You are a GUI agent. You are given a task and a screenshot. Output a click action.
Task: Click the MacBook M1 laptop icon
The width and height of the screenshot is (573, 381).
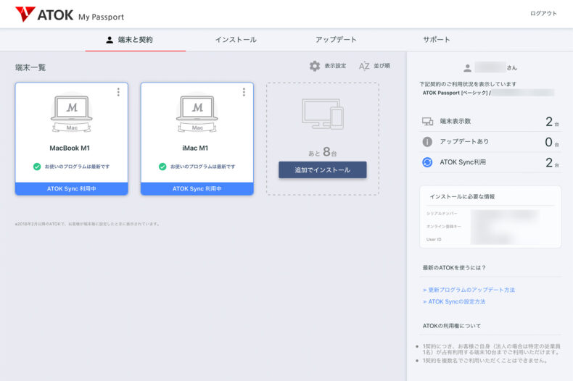point(71,113)
